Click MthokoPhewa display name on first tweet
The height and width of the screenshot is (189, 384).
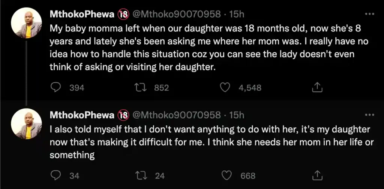82,14
